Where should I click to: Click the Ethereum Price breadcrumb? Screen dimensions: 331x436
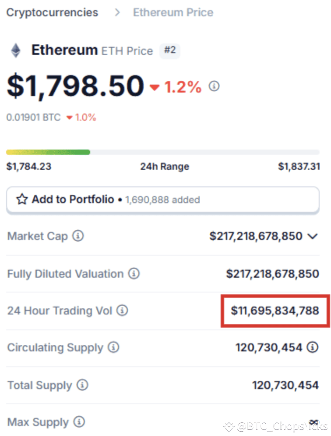tap(173, 12)
